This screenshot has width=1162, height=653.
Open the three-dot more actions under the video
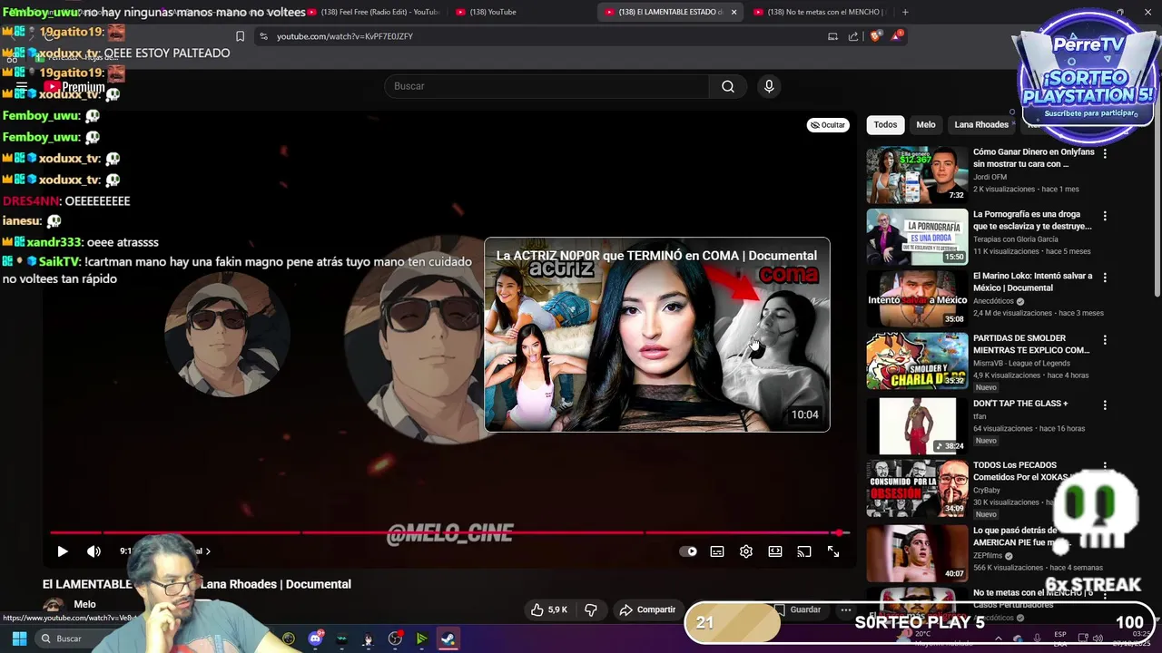point(846,610)
